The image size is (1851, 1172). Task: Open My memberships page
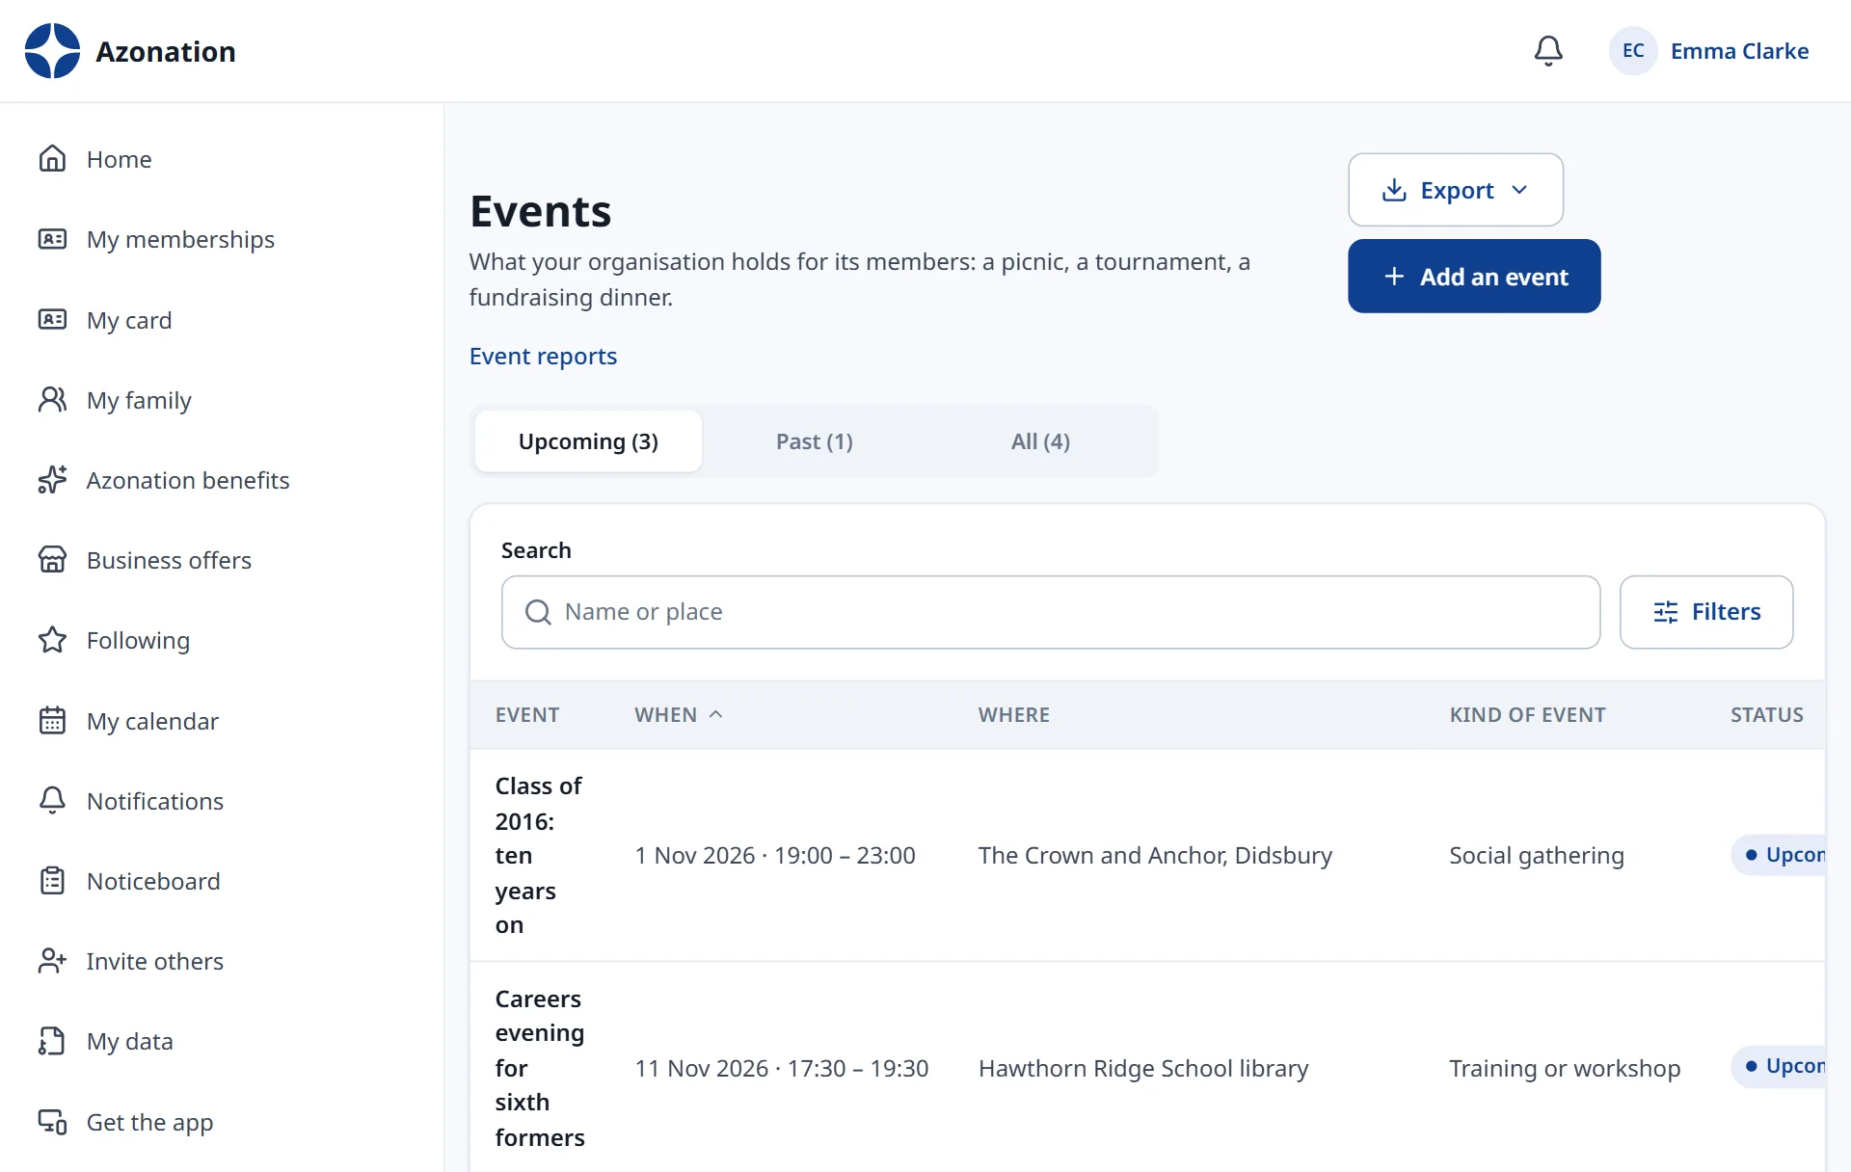click(x=180, y=239)
